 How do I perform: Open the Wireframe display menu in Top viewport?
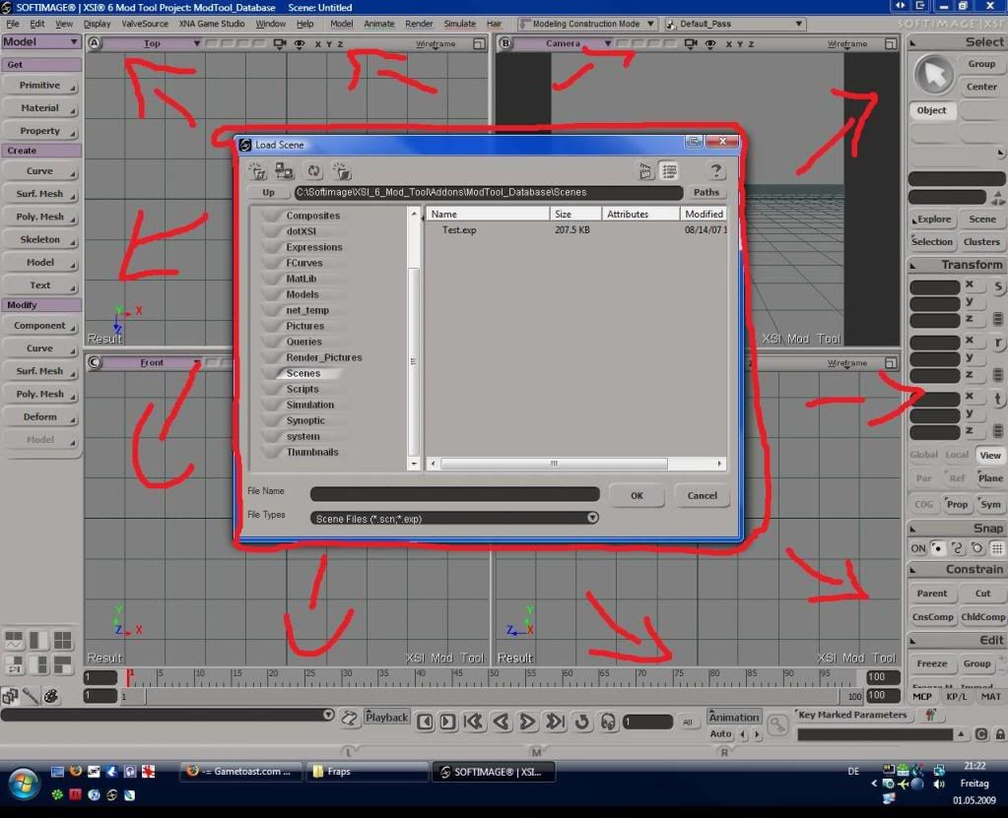point(436,44)
